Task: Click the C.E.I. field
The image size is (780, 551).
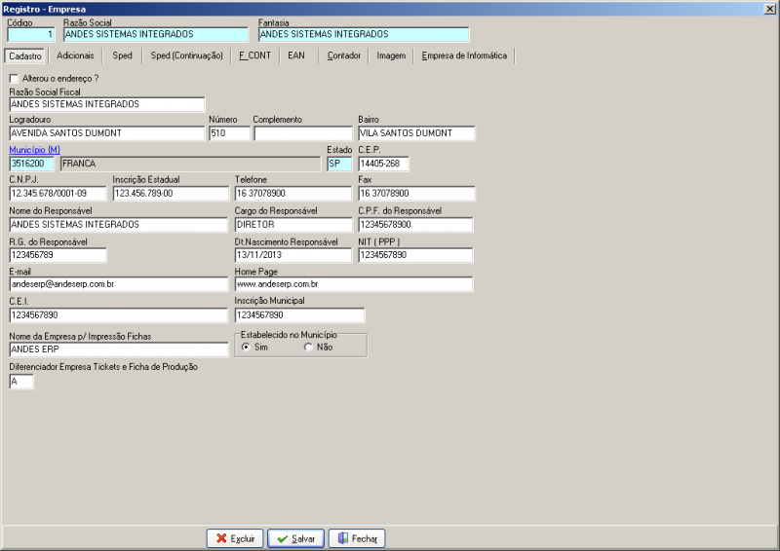Action: point(118,315)
